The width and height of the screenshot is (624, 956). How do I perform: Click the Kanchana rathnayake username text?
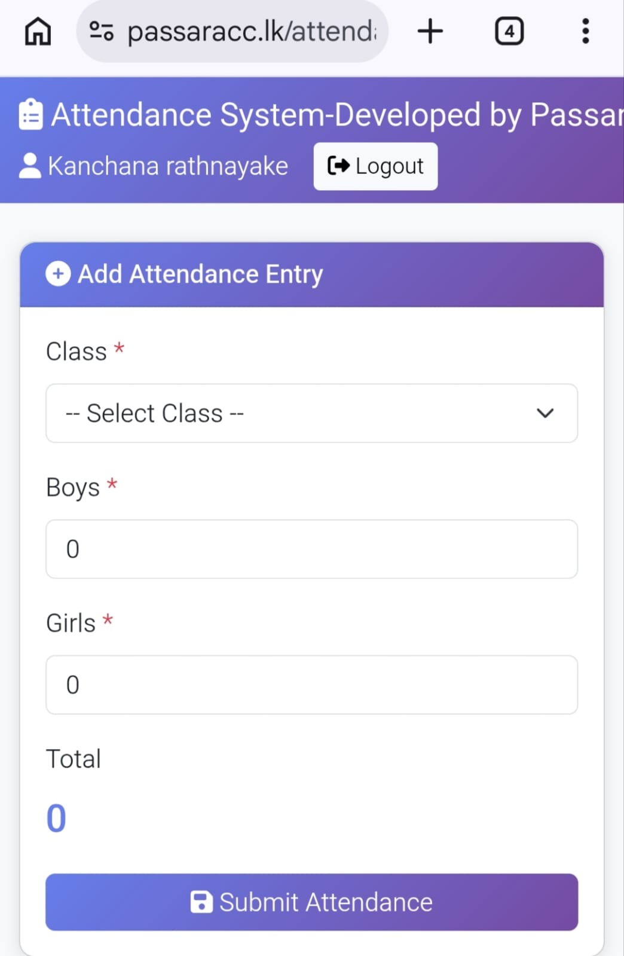168,166
